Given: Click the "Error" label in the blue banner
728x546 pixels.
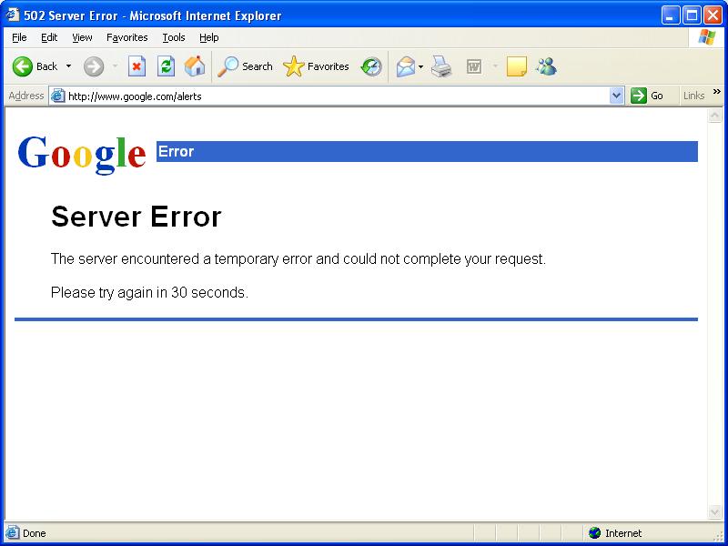Looking at the screenshot, I should 176,151.
